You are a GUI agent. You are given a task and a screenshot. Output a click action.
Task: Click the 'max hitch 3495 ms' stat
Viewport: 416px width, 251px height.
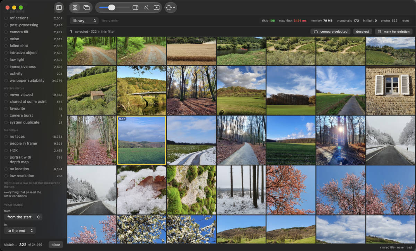293,21
